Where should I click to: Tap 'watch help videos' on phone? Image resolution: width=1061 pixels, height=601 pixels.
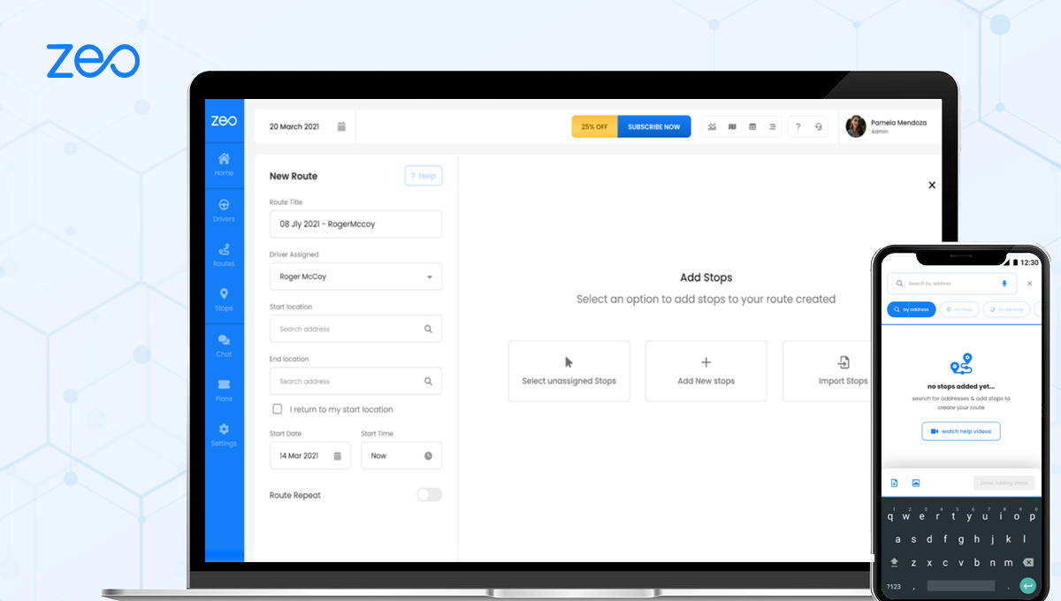[x=961, y=431]
